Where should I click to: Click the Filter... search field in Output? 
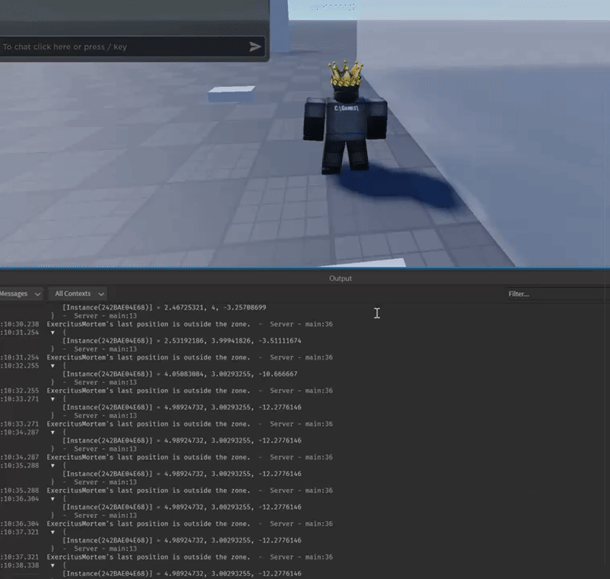tap(557, 294)
